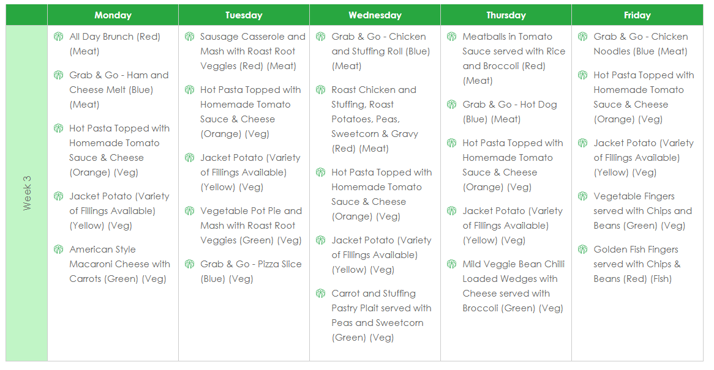Click leaf icon beside Golden Fish Fingers
The image size is (714, 370).
click(583, 250)
